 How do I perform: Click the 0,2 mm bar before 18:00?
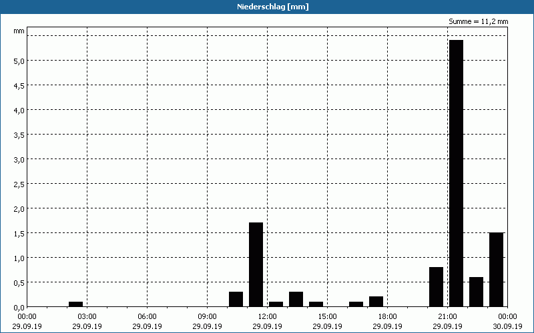click(x=376, y=302)
